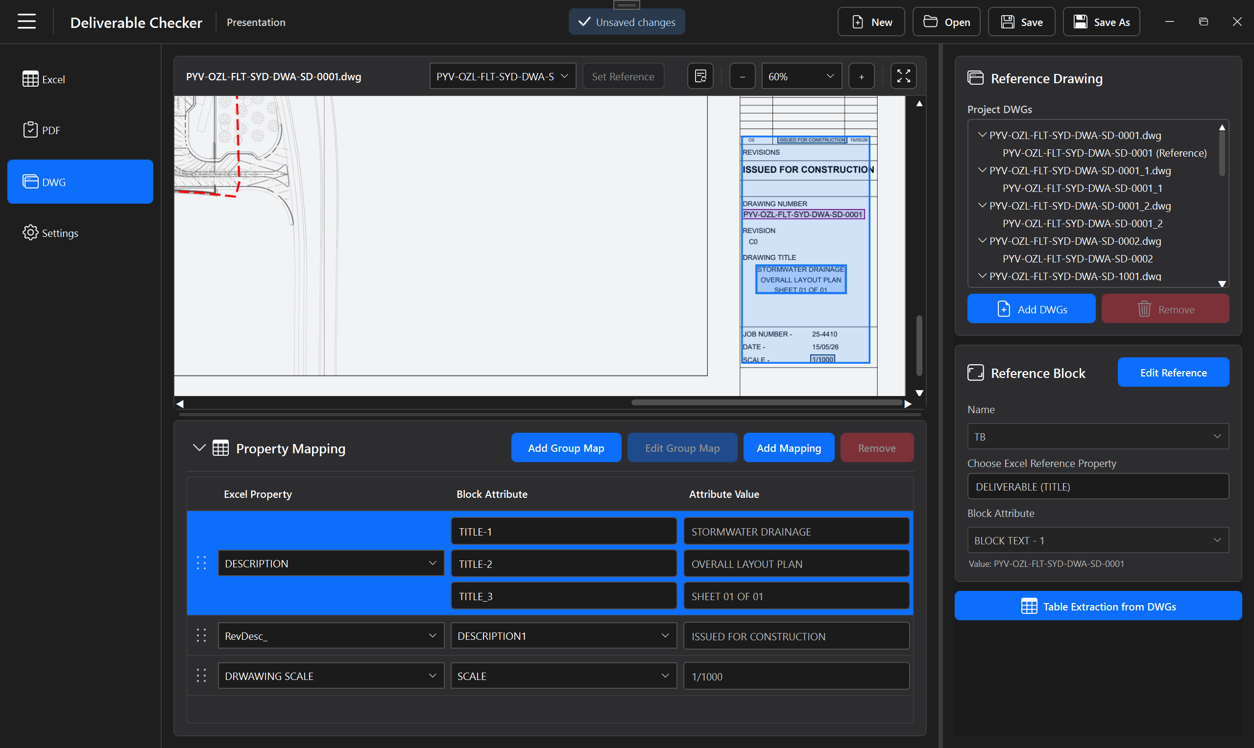Click the Save As button

1101,22
